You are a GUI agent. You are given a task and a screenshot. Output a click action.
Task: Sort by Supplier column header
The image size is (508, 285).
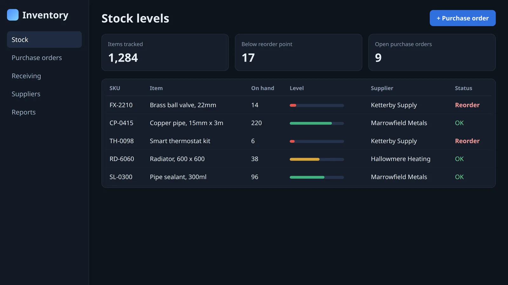[382, 88]
